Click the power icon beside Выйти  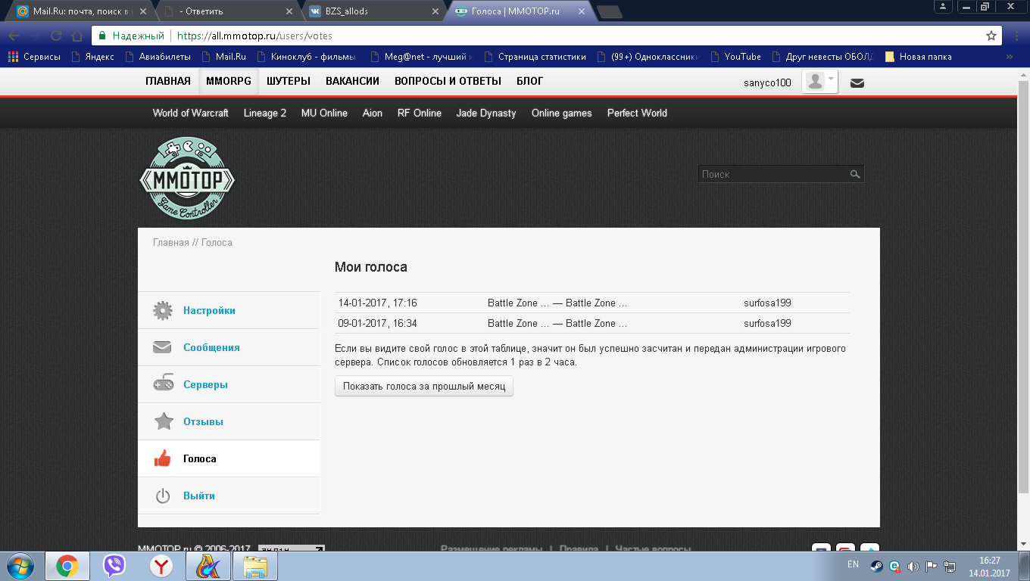click(x=163, y=496)
